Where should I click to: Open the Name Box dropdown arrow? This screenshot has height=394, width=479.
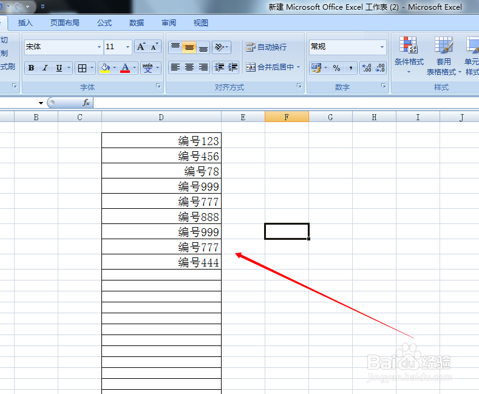click(x=41, y=103)
